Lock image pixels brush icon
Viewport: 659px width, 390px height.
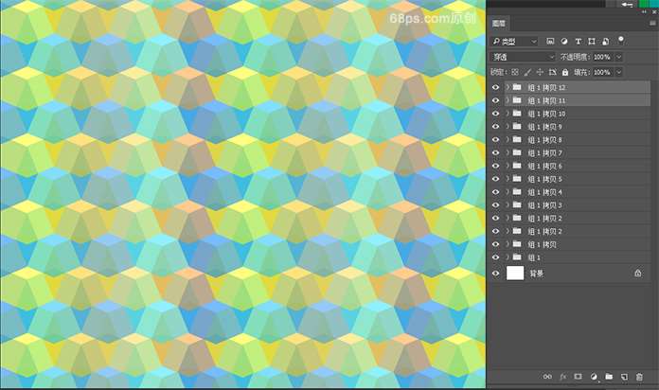(x=528, y=72)
